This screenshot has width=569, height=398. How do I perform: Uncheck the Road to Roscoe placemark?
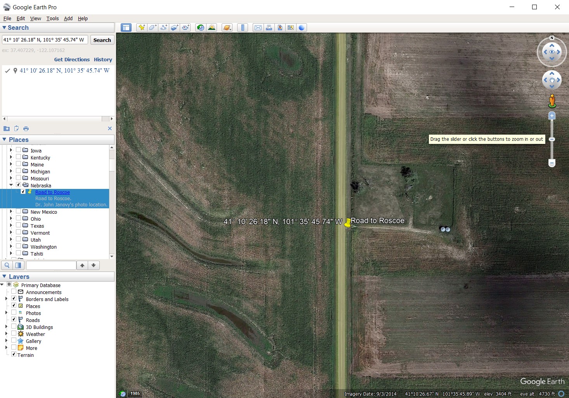23,192
